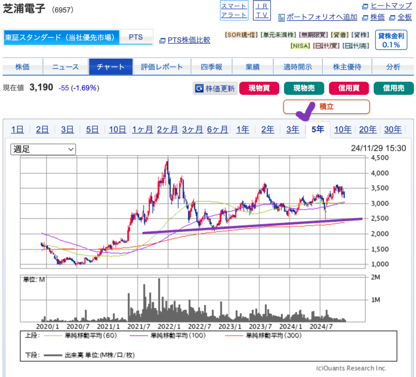Click the 現物買 button

tap(259, 88)
